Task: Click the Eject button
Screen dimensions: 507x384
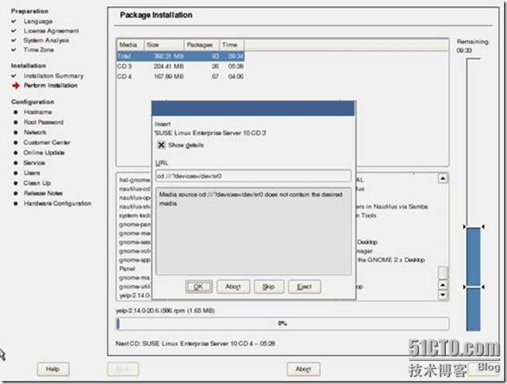Action: tap(304, 286)
